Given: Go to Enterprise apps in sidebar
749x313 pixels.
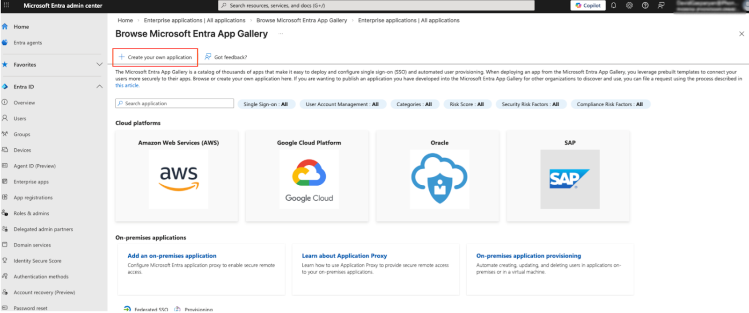Looking at the screenshot, I should 31,182.
